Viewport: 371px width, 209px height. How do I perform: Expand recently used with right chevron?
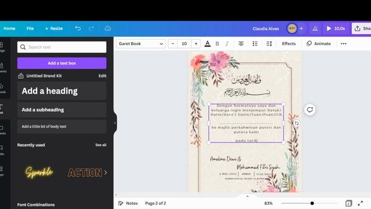point(106,172)
